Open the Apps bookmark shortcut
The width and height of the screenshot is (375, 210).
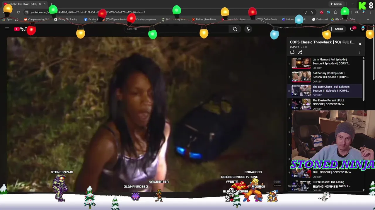pos(7,20)
